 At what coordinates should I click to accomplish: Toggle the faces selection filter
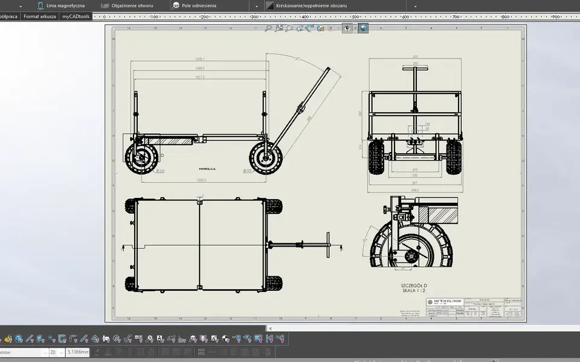(x=40, y=338)
